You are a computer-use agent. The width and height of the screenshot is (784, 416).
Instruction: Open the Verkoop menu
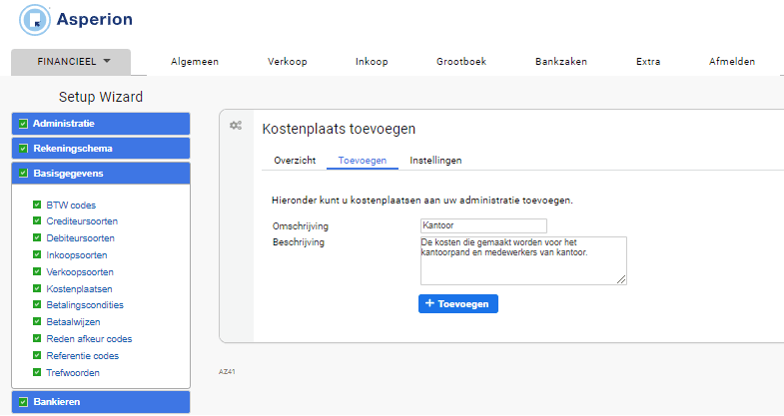point(287,62)
